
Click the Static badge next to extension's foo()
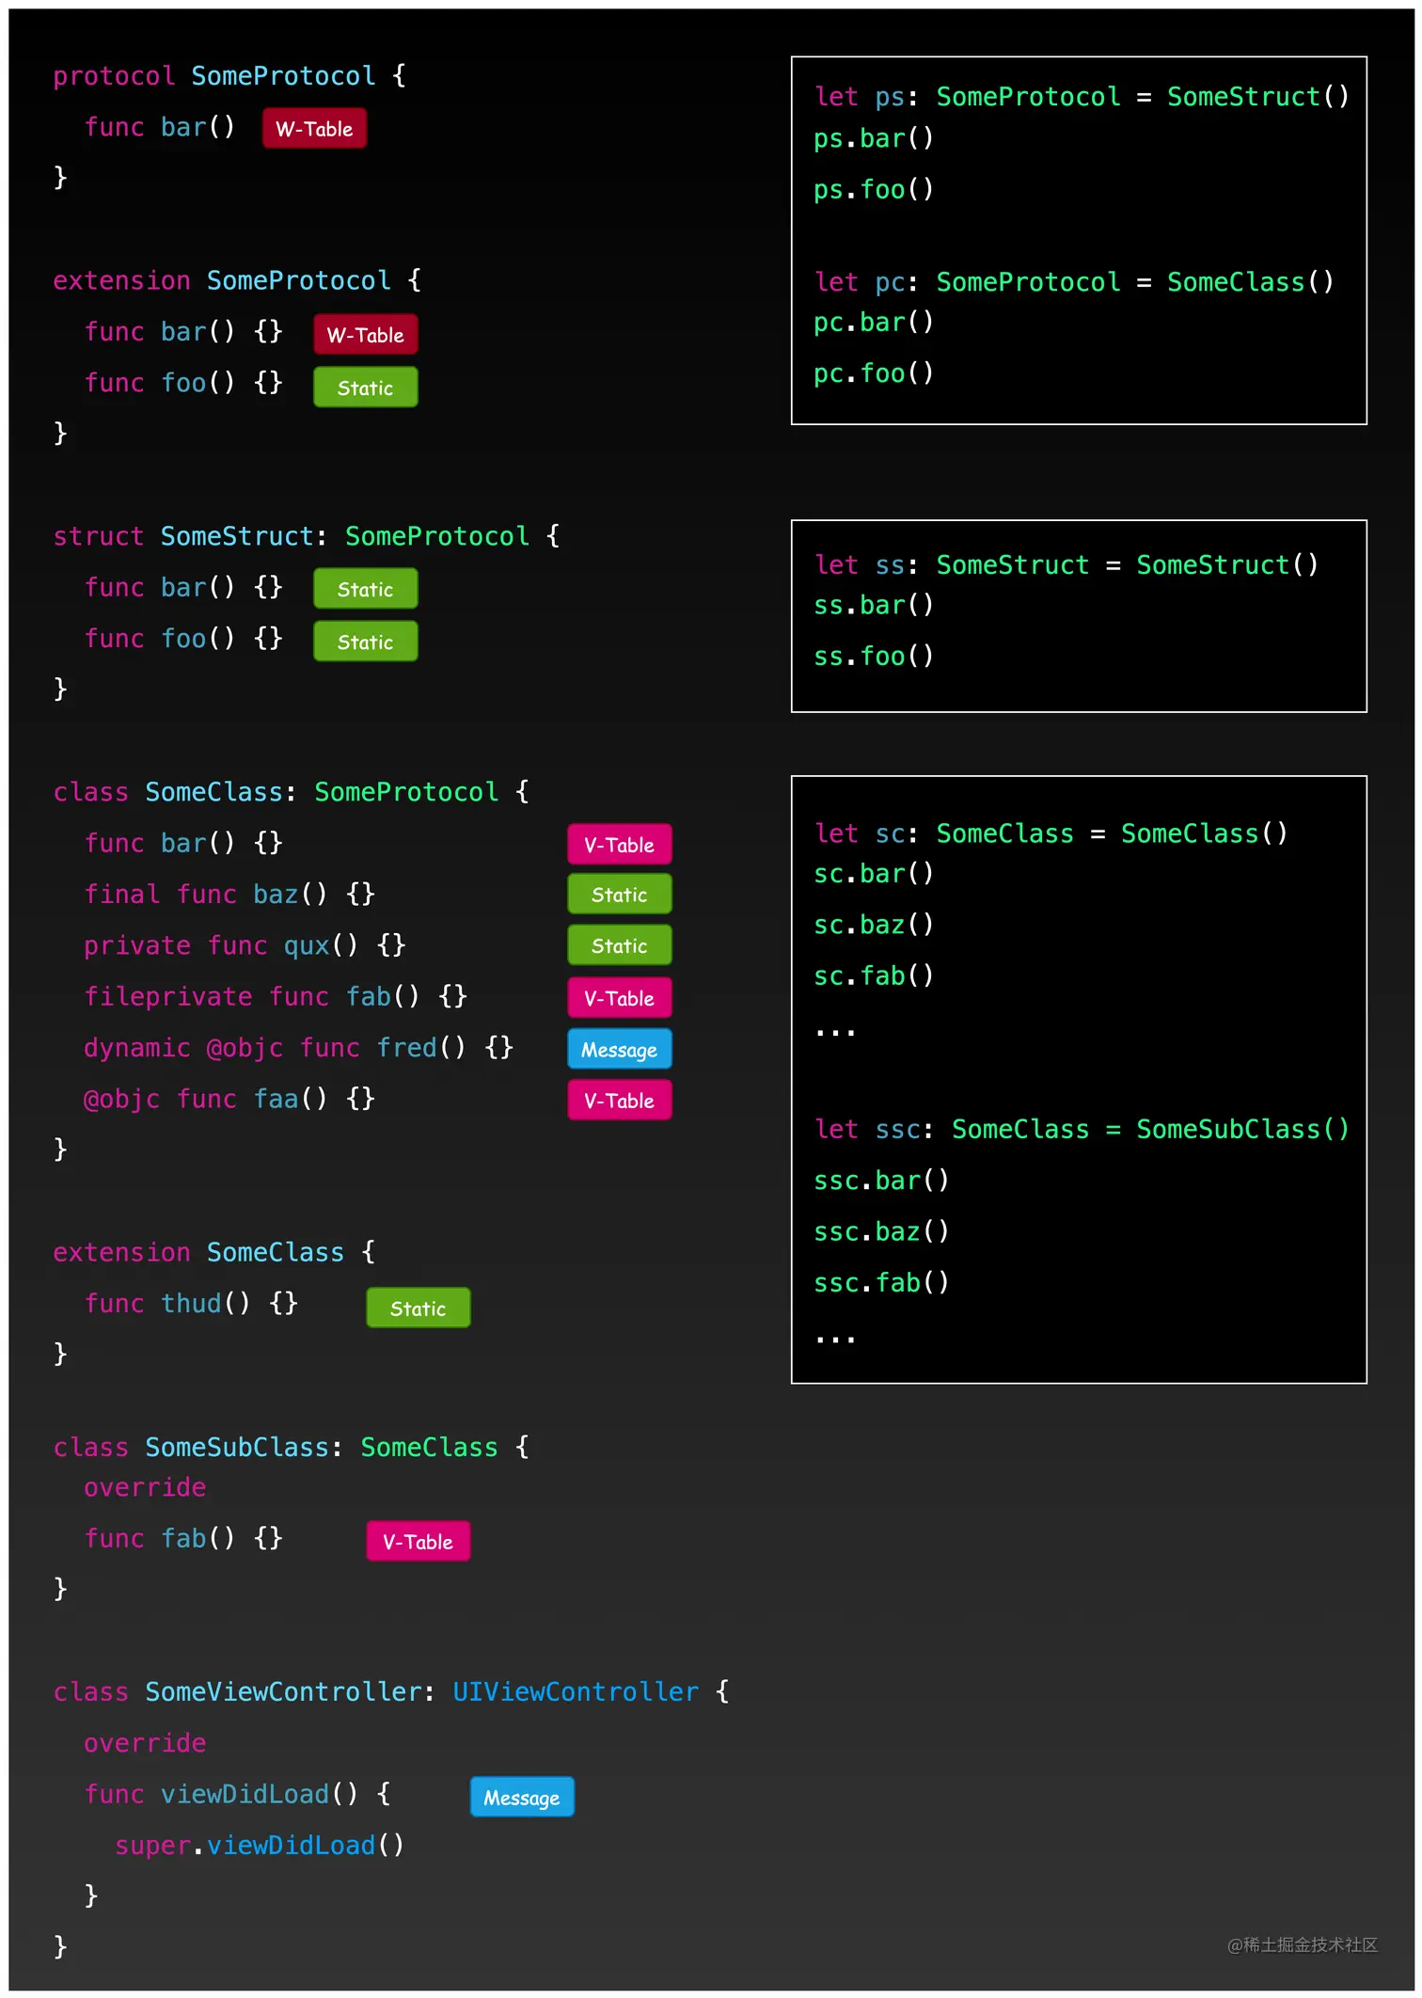365,388
